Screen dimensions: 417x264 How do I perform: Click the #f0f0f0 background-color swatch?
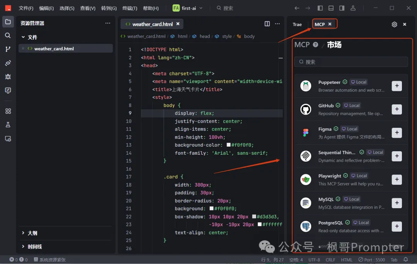pos(229,145)
